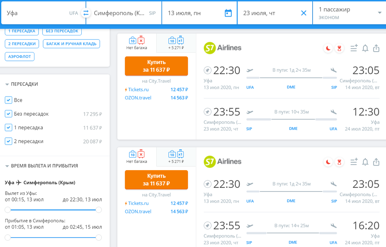Collapse the ПЕРЕСАДКИ filter section

pos(7,84)
